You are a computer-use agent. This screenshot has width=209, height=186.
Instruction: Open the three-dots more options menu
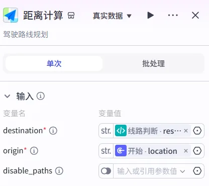[x=173, y=15]
